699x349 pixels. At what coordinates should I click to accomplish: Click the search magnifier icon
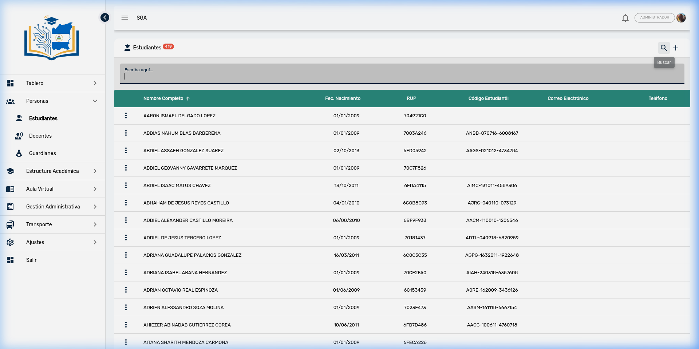(664, 48)
